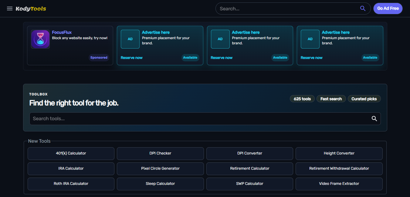Click the Go Ad Free button
The image size is (410, 197).
(x=388, y=8)
